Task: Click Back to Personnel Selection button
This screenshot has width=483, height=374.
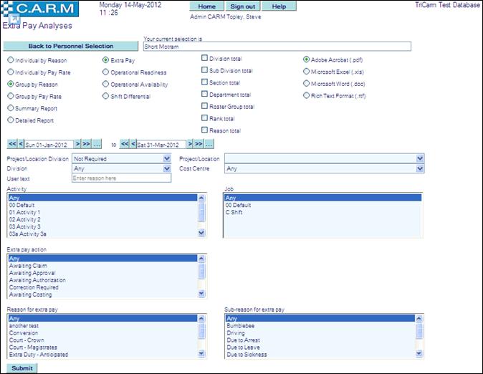Action: pyautogui.click(x=70, y=46)
